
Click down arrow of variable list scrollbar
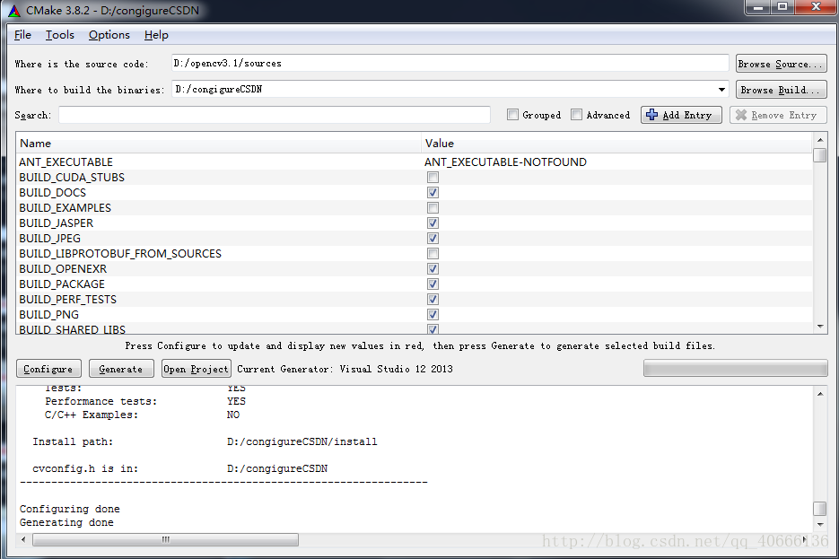pyautogui.click(x=820, y=327)
